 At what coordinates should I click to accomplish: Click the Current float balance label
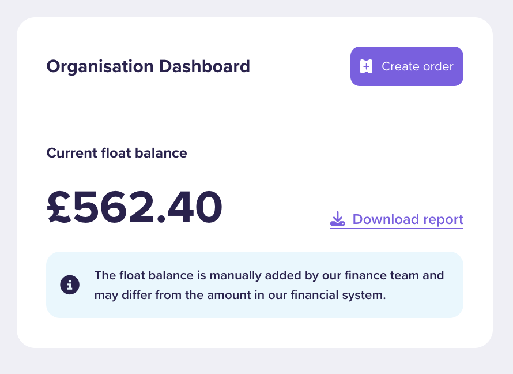(x=117, y=153)
